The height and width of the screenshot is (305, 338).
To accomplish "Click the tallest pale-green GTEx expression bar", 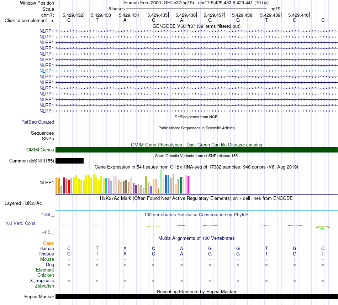I will tap(161, 181).
